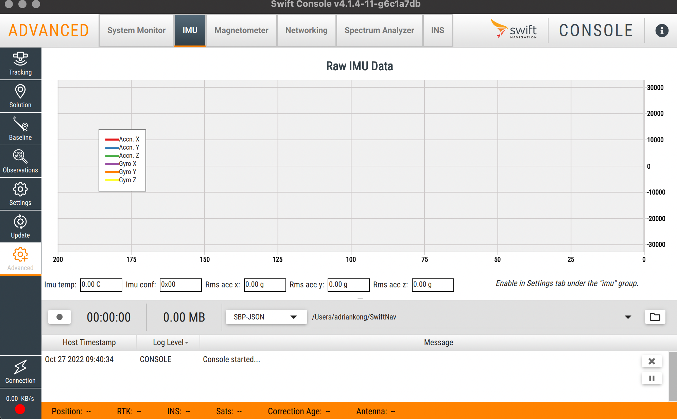
Task: Click the Accn. X red legend swatch
Action: (x=112, y=140)
